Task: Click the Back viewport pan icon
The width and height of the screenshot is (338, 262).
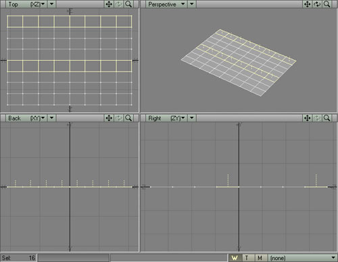Action: coord(109,118)
